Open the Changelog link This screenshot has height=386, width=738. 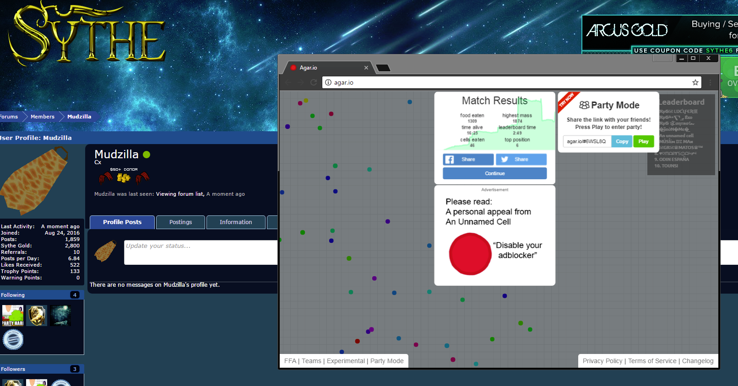(x=698, y=361)
